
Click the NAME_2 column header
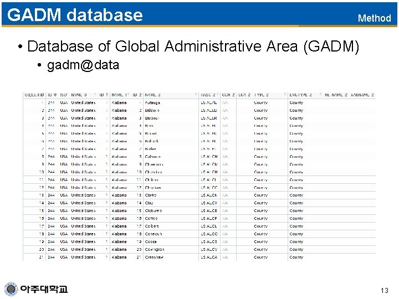coord(153,95)
